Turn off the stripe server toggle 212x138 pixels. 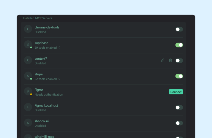pyautogui.click(x=179, y=76)
